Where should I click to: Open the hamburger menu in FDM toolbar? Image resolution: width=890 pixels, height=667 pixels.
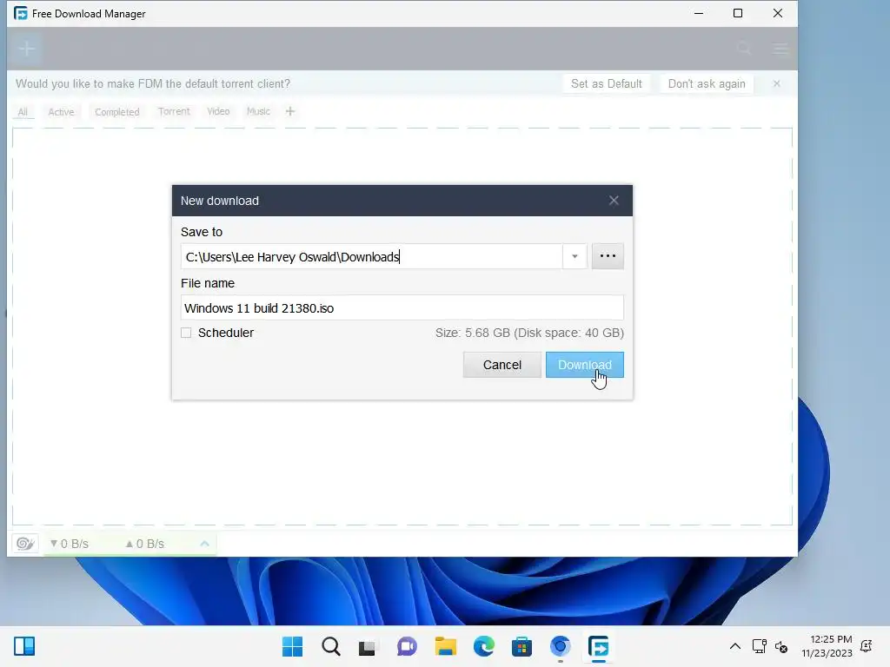pos(780,49)
